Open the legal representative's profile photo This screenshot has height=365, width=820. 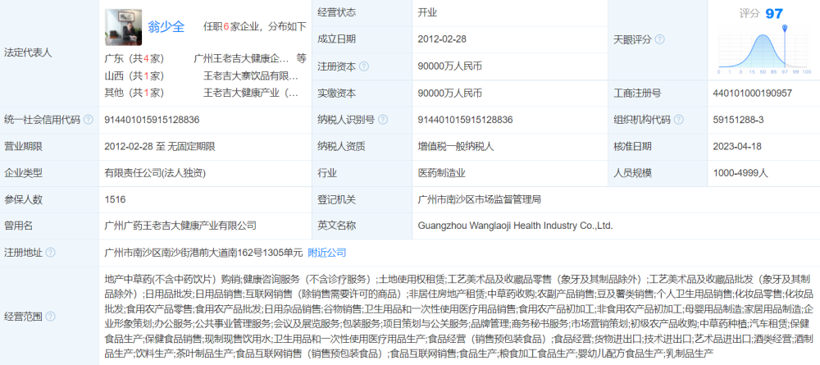pos(124,27)
